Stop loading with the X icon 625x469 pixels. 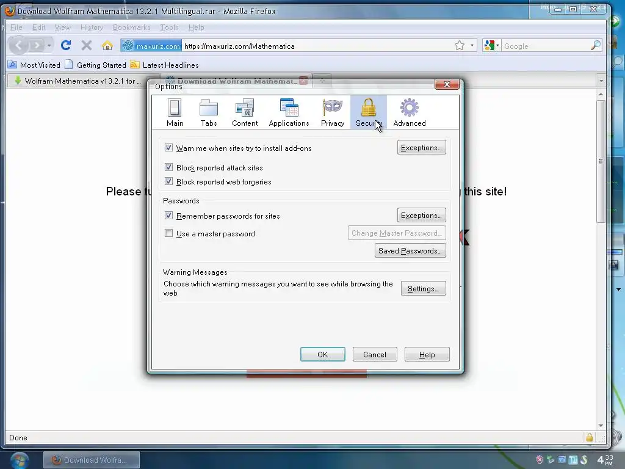(x=87, y=45)
